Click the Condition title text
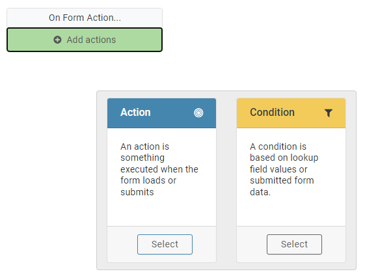The image size is (365, 276). click(x=272, y=112)
